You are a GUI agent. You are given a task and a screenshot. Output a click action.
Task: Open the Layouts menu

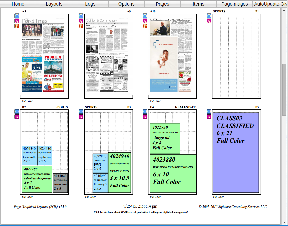54,4
